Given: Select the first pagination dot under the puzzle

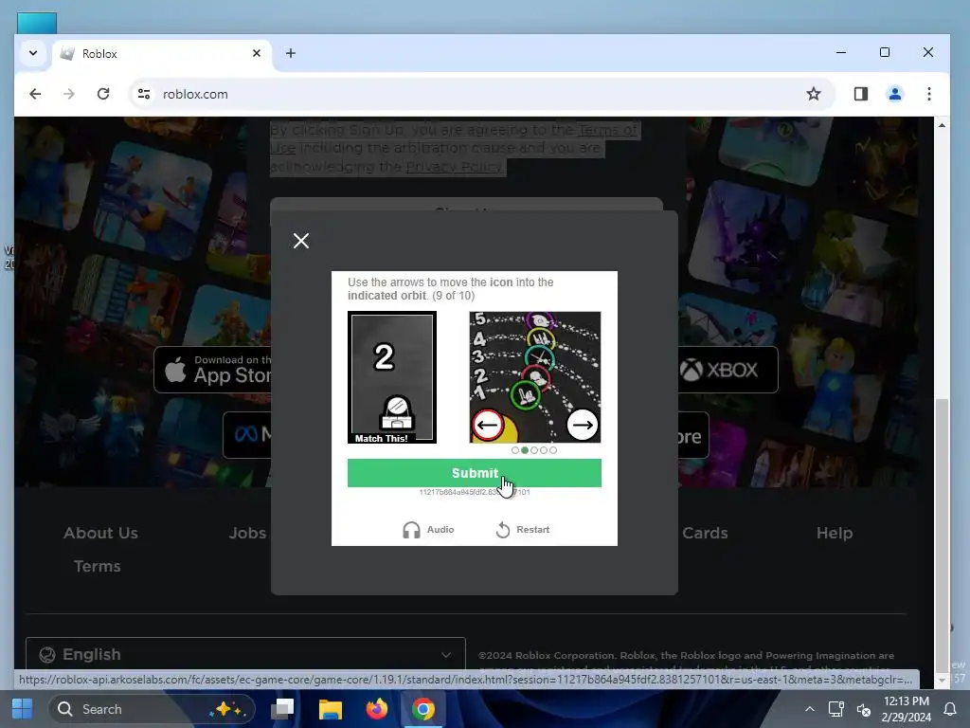Looking at the screenshot, I should click(x=515, y=450).
